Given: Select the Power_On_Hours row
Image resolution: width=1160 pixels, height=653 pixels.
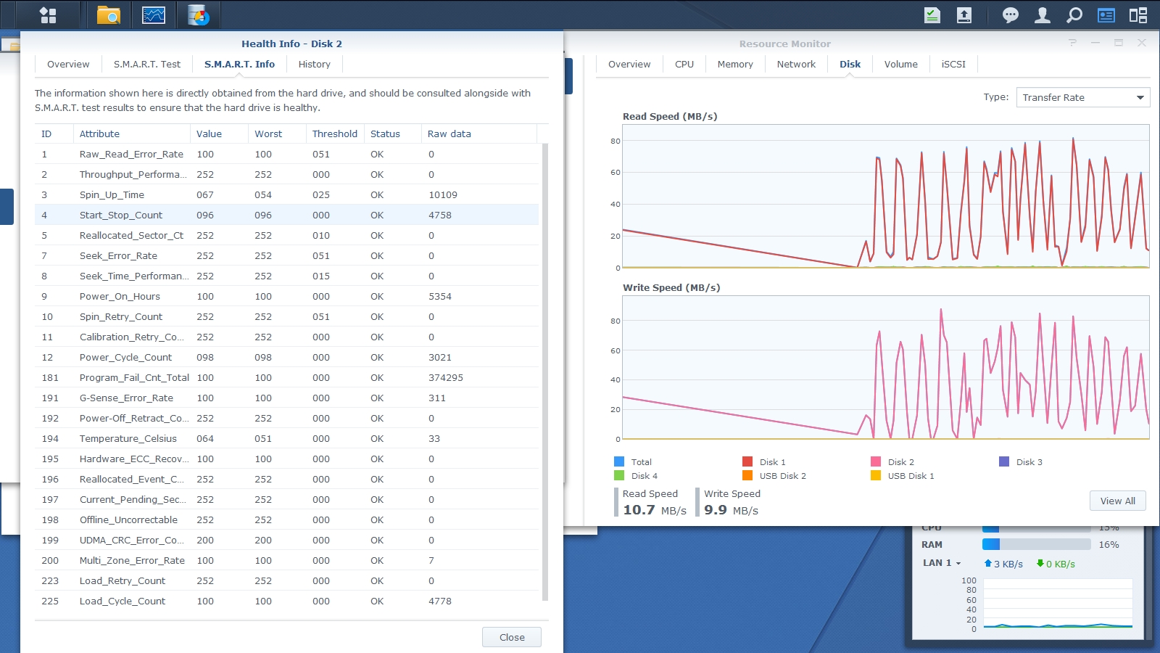Looking at the screenshot, I should tap(286, 296).
